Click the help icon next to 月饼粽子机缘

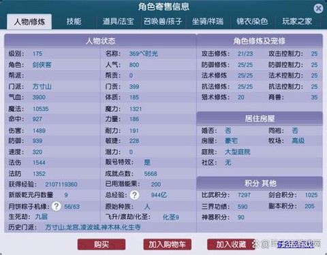pos(57,206)
